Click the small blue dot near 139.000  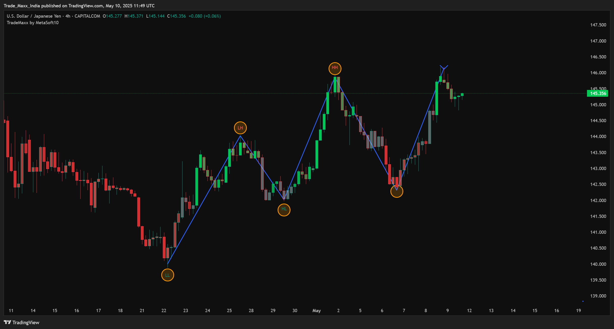[583, 301]
